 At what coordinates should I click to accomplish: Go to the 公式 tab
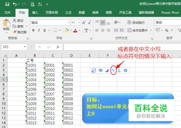68,12
